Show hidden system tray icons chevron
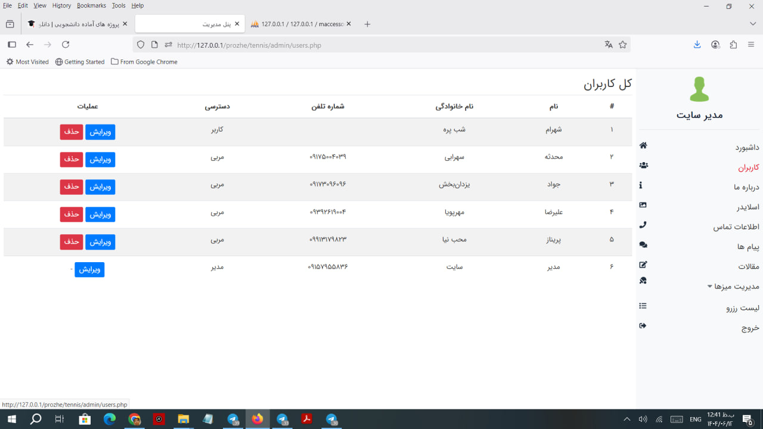763x429 pixels. pos(626,419)
